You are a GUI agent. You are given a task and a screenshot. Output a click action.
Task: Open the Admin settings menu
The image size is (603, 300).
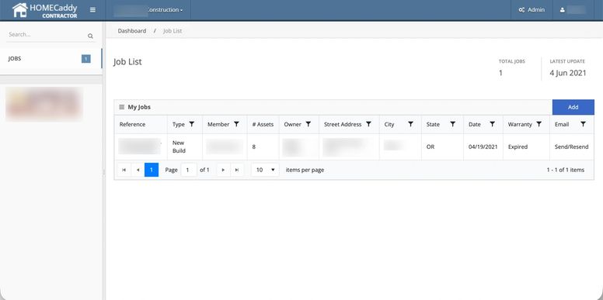[x=532, y=10]
